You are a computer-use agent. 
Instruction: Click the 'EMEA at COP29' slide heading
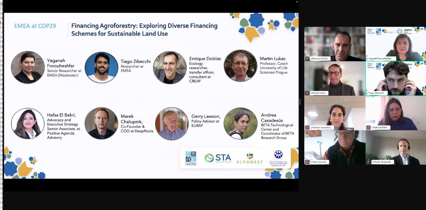[x=35, y=26]
